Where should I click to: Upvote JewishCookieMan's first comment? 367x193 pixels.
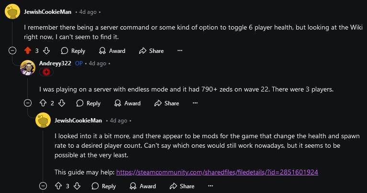point(28,51)
